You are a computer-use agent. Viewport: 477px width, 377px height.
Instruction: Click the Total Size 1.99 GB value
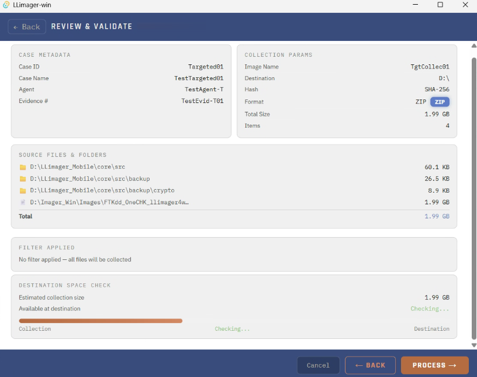437,114
